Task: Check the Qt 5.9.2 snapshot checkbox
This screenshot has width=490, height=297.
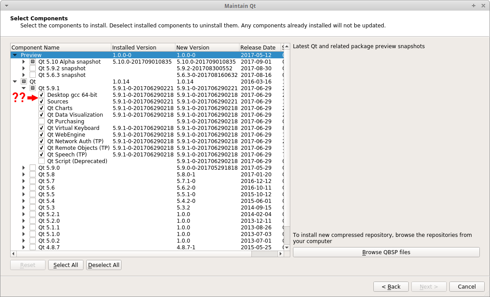Action: tap(33, 68)
